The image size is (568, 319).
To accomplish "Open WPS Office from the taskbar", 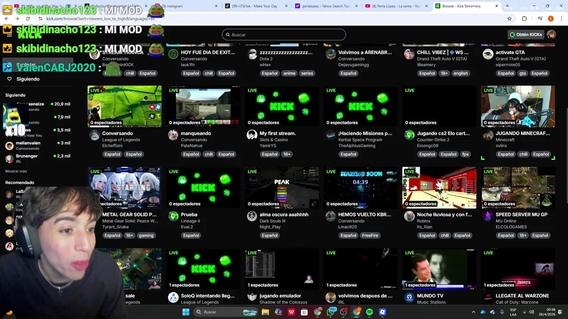I will pos(292,312).
